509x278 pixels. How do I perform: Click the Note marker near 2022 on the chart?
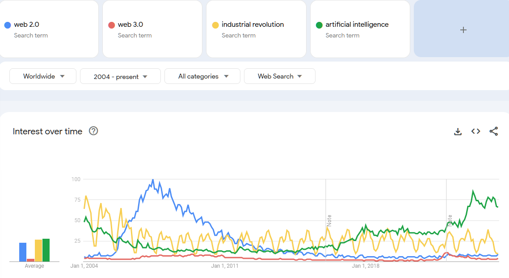click(450, 220)
